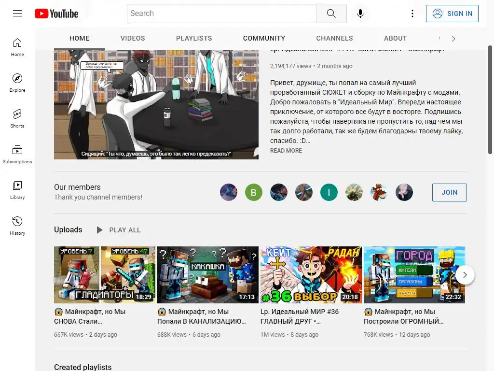Open Shorts in the sidebar
Viewport: 494px width, 371px height.
(17, 119)
